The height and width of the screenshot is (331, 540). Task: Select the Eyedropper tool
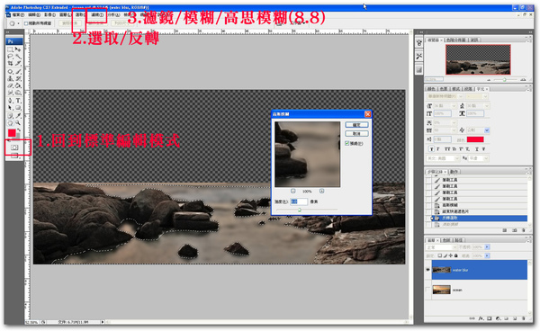[18, 116]
